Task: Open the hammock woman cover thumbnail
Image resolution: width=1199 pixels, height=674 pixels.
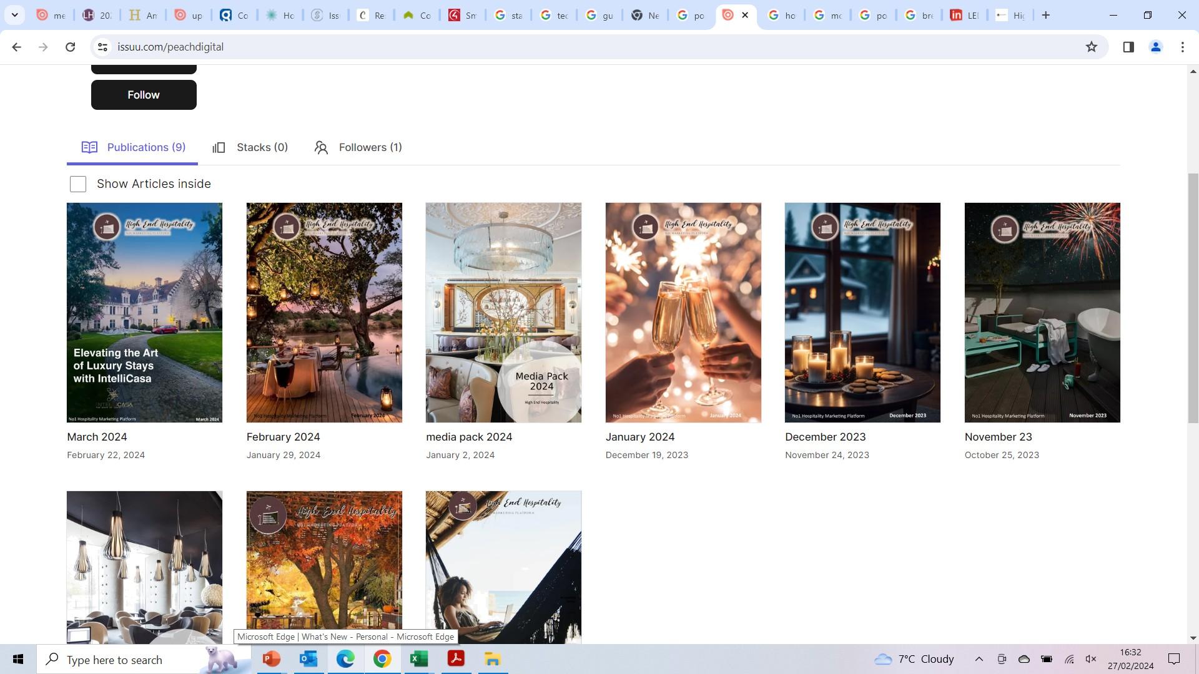Action: pyautogui.click(x=503, y=567)
